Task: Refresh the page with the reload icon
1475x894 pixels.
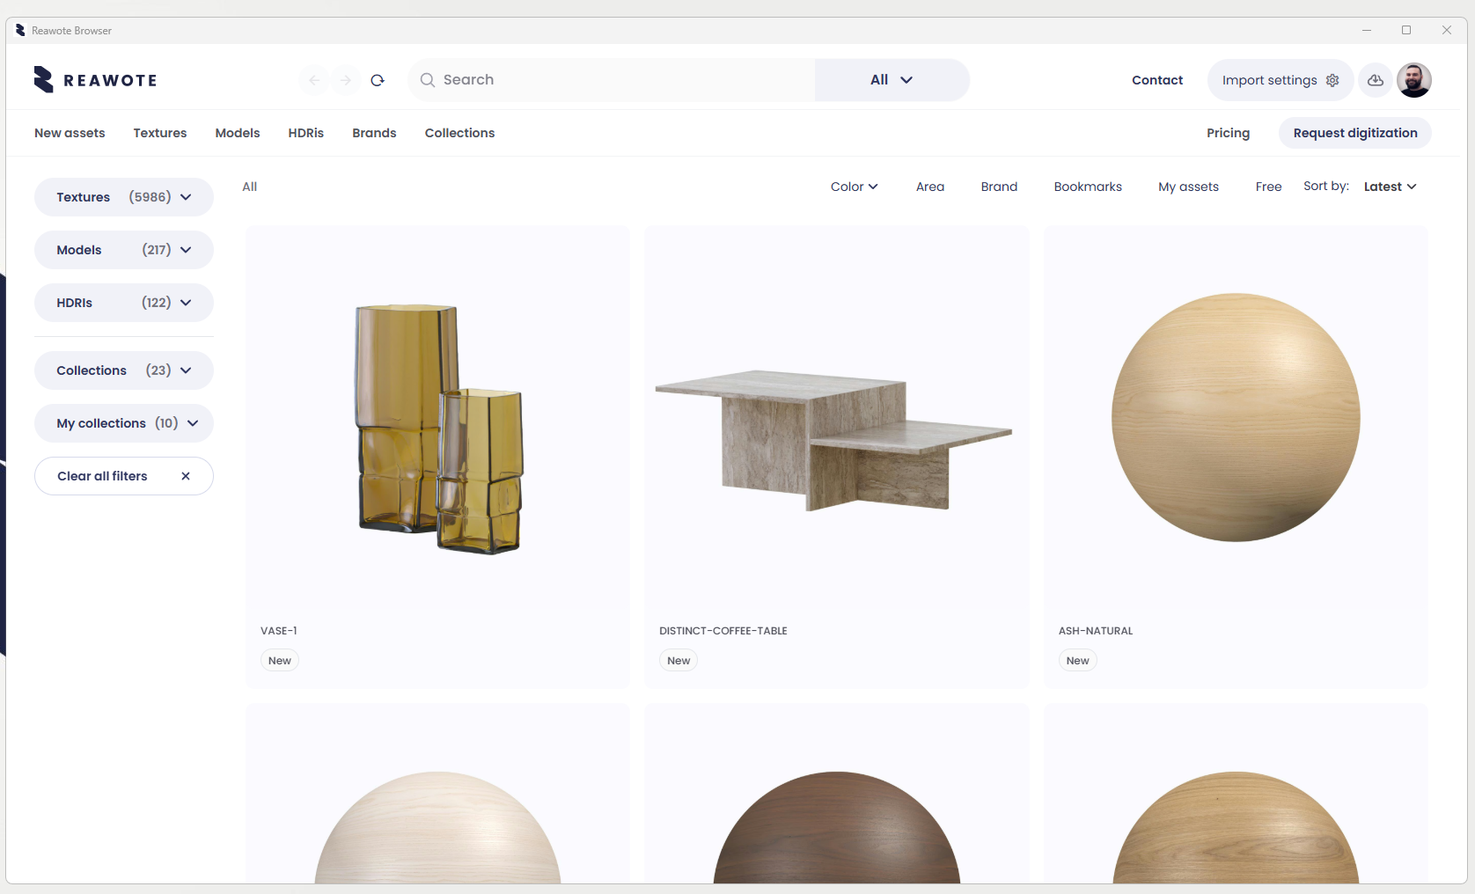Action: (378, 80)
